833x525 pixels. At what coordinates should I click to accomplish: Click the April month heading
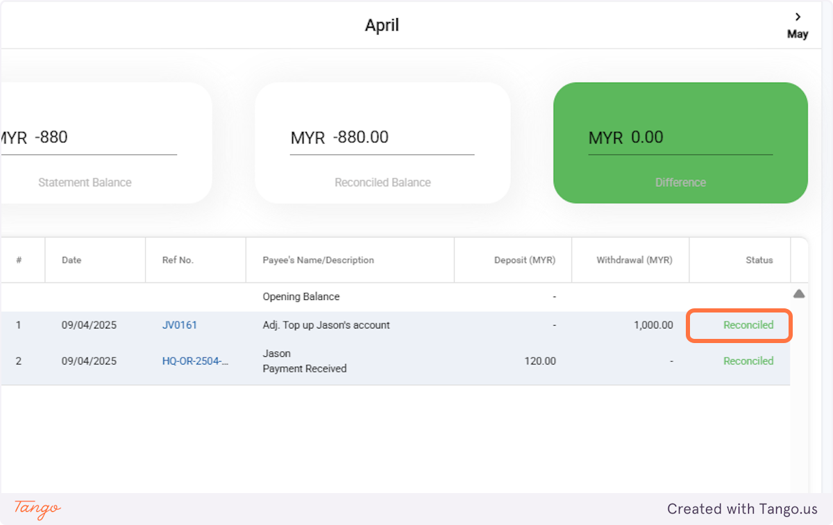382,26
